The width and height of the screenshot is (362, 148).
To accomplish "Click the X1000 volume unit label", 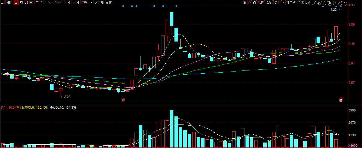I will [353, 145].
